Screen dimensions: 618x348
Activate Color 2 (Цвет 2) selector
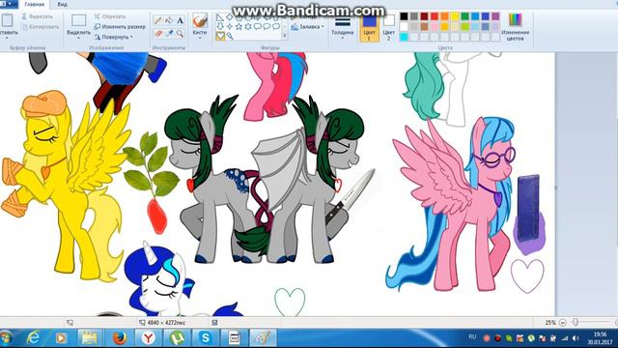coord(388,28)
